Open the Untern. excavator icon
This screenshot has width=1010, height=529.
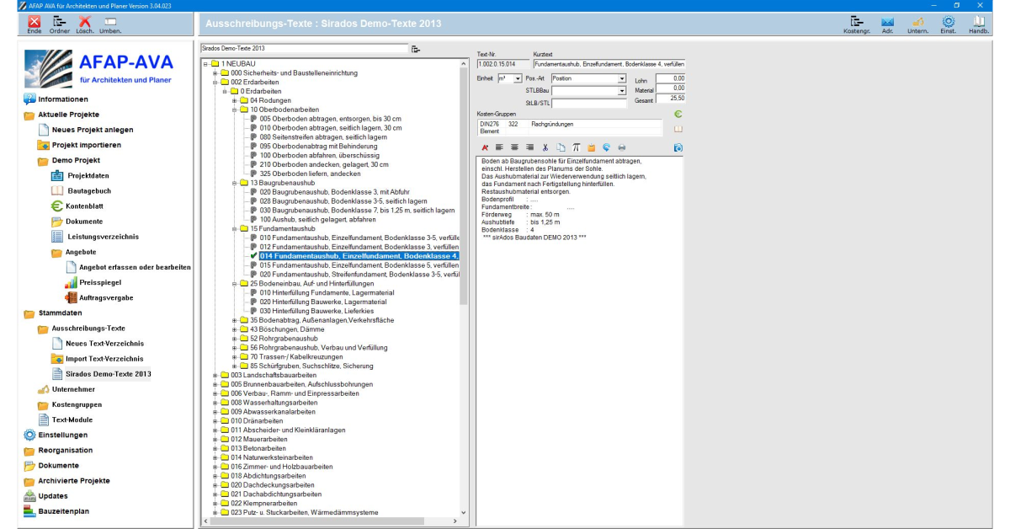pos(919,21)
